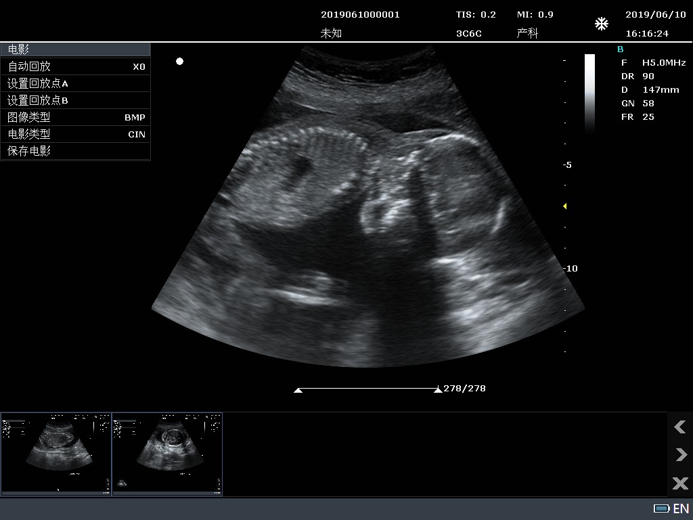Set replay point B via 设置回放点B

tap(74, 100)
